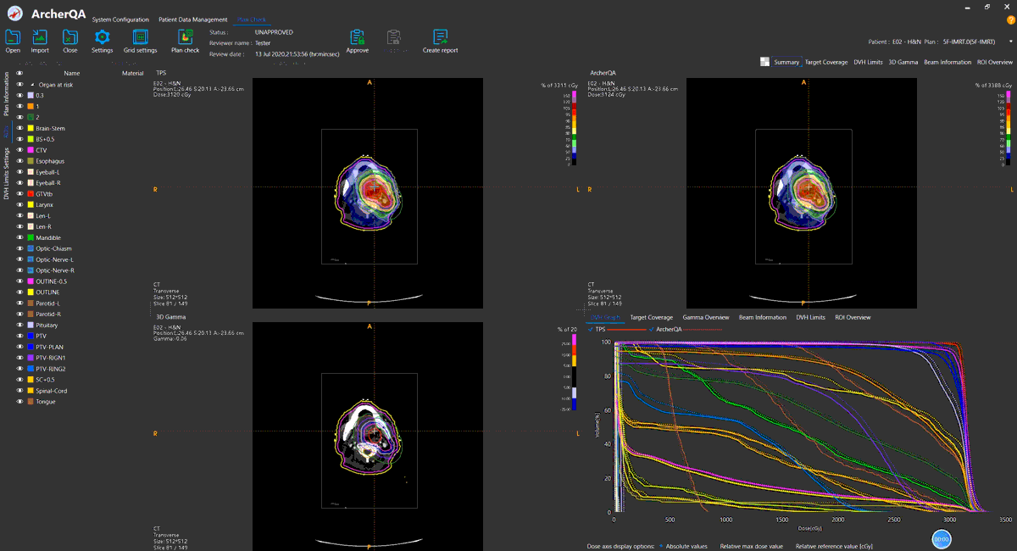Viewport: 1017px width, 551px height.
Task: Select the Summary tab at top right
Action: coord(786,62)
